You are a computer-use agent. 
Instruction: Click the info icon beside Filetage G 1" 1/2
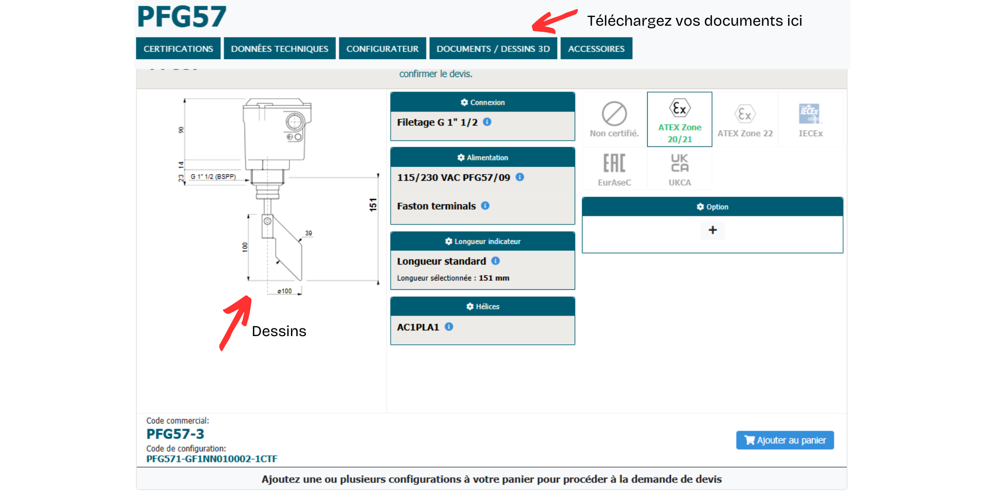click(x=487, y=122)
